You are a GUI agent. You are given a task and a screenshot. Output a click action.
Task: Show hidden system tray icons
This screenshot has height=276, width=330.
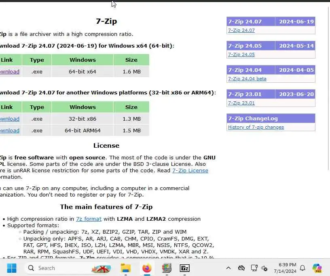click(228, 268)
